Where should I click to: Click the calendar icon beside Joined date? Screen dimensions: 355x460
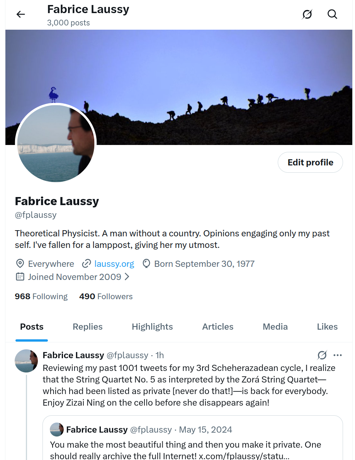20,276
